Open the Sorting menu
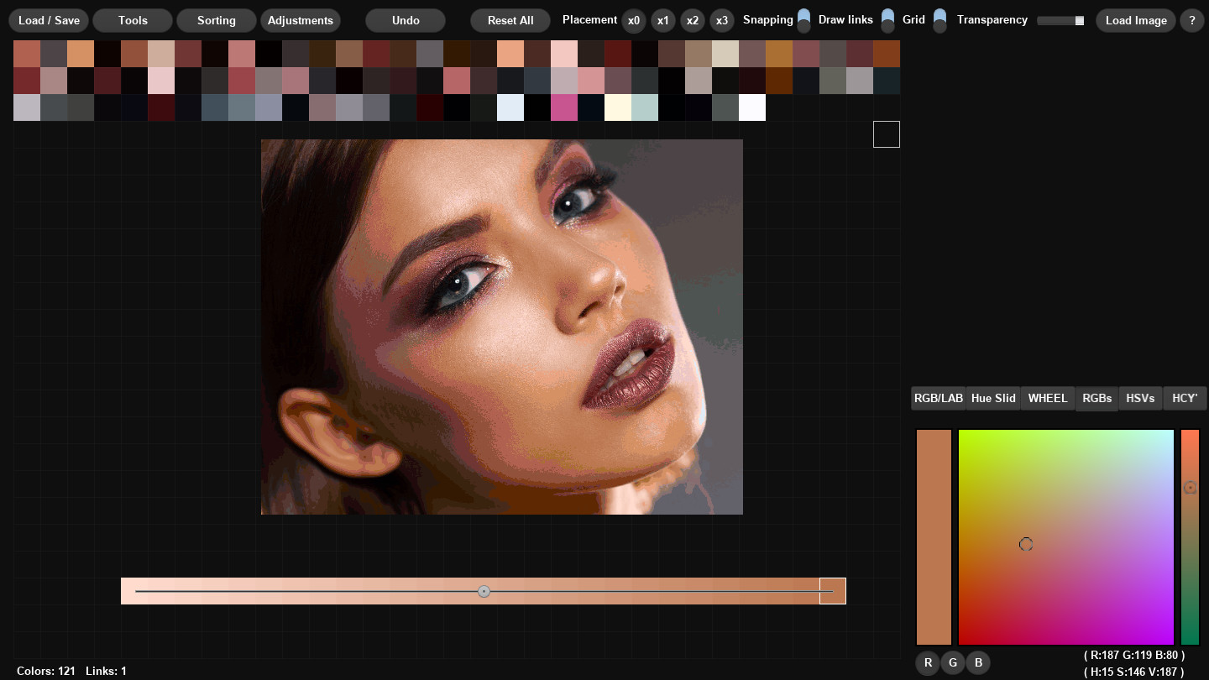The width and height of the screenshot is (1209, 680). point(216,20)
